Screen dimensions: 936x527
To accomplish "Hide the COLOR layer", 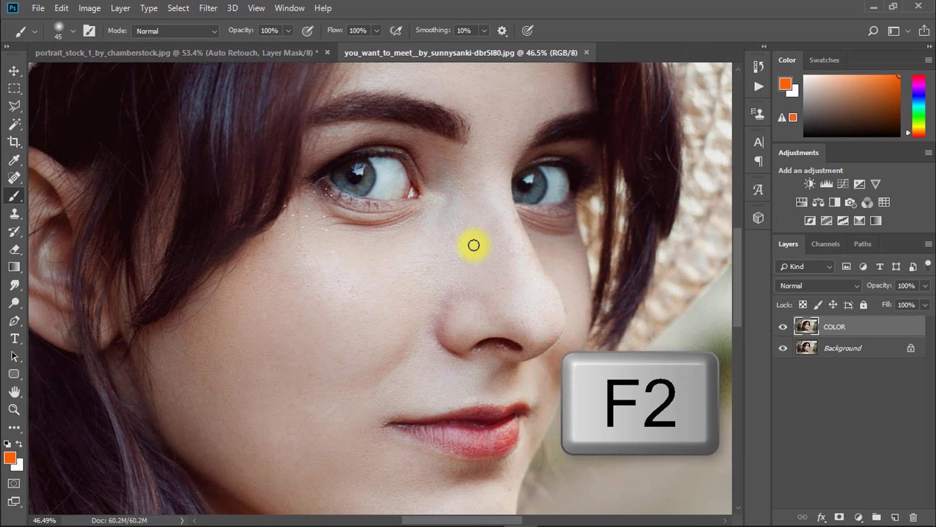I will [783, 327].
